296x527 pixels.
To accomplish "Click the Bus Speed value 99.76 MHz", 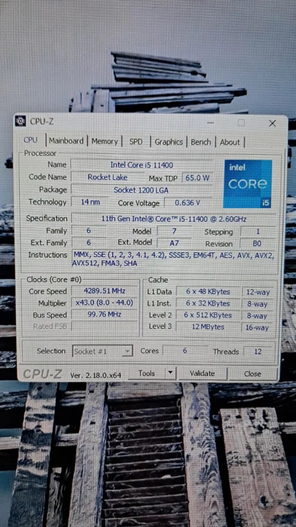I will click(104, 315).
